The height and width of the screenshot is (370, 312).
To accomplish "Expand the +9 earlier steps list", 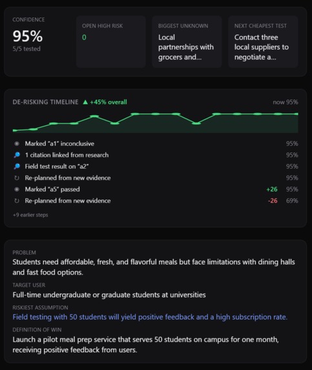I will tap(30, 215).
